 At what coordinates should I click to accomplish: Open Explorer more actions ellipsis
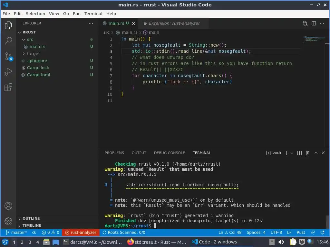pos(91,23)
